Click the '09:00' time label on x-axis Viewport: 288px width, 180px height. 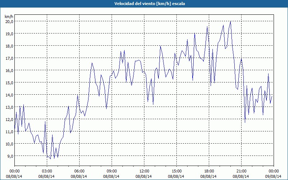(x=112, y=171)
